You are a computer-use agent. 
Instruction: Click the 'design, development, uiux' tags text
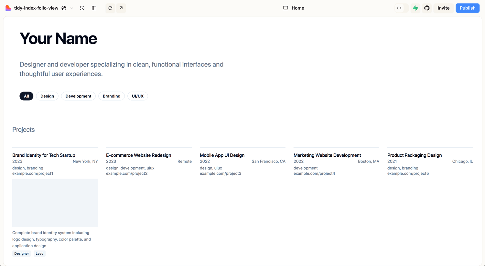[x=130, y=168]
